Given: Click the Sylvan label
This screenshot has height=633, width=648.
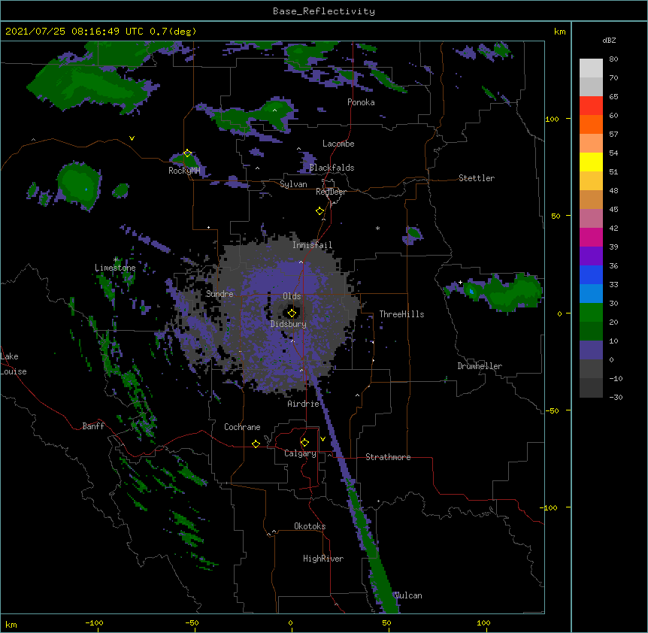Looking at the screenshot, I should tap(293, 185).
